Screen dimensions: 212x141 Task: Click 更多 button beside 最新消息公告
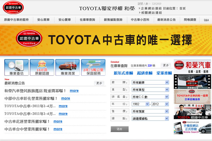(x=100, y=83)
